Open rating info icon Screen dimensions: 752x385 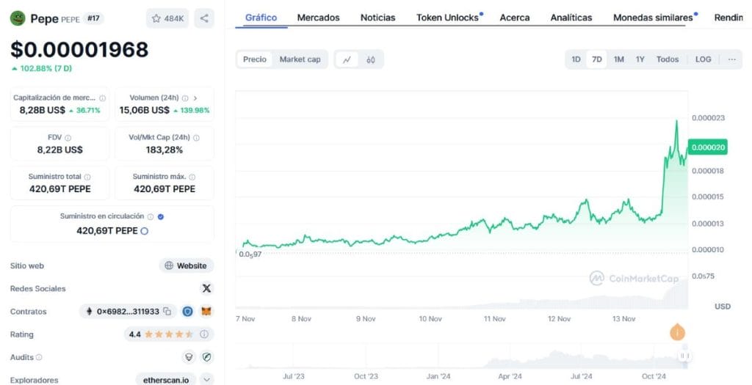[x=204, y=334]
